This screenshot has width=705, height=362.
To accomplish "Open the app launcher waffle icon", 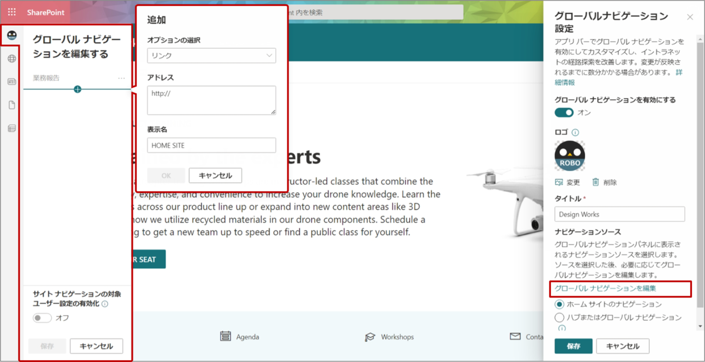I will (x=12, y=12).
